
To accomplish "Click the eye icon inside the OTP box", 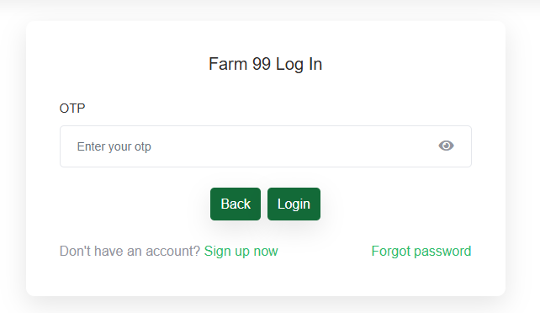I will click(446, 146).
